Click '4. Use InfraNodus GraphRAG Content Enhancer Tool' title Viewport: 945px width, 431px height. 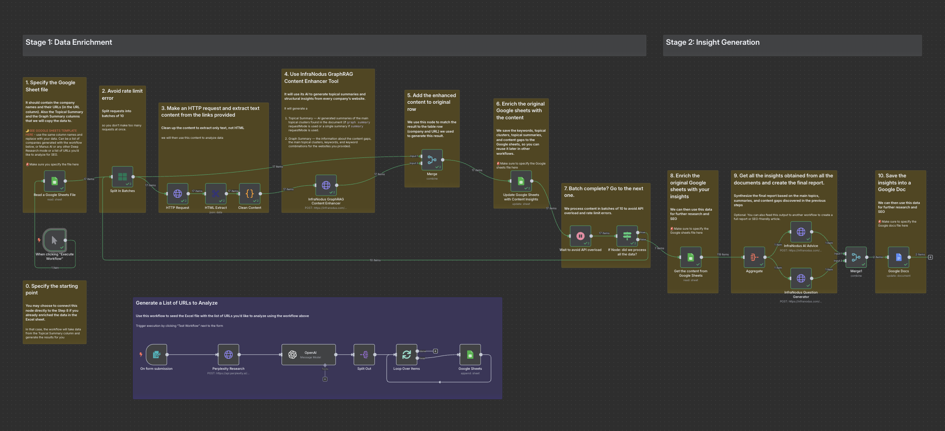(318, 78)
